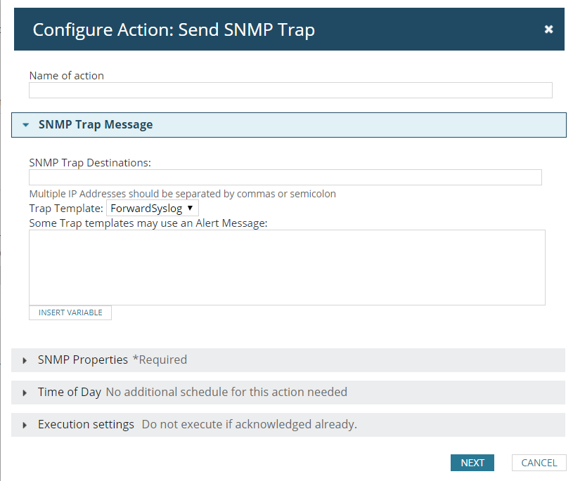Screen dimensions: 573x481
Task: Click 'No additional schedule' summary text
Action: coord(226,392)
